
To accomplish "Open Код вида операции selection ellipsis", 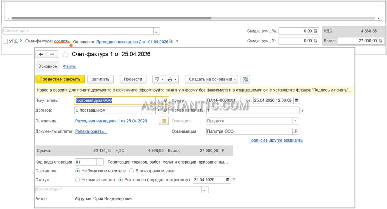I will coord(100,162).
